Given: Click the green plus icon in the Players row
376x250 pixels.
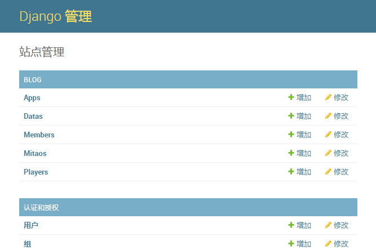Looking at the screenshot, I should click(291, 172).
